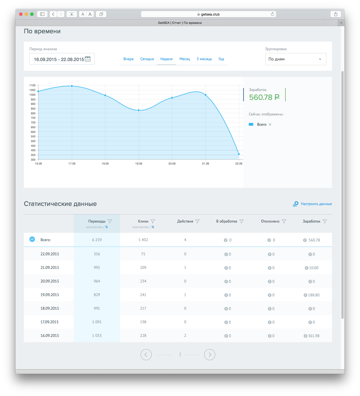Click the 188.80 earnings value
This screenshot has height=396, width=360.
314,295
